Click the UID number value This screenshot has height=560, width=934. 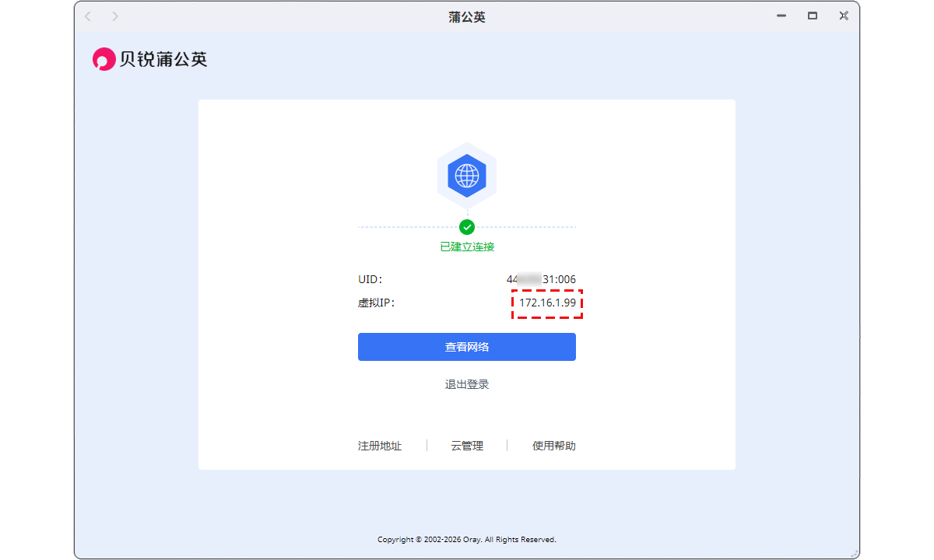point(541,279)
